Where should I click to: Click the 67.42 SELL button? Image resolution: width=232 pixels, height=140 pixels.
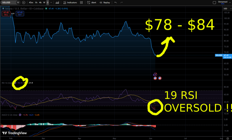tap(6, 14)
